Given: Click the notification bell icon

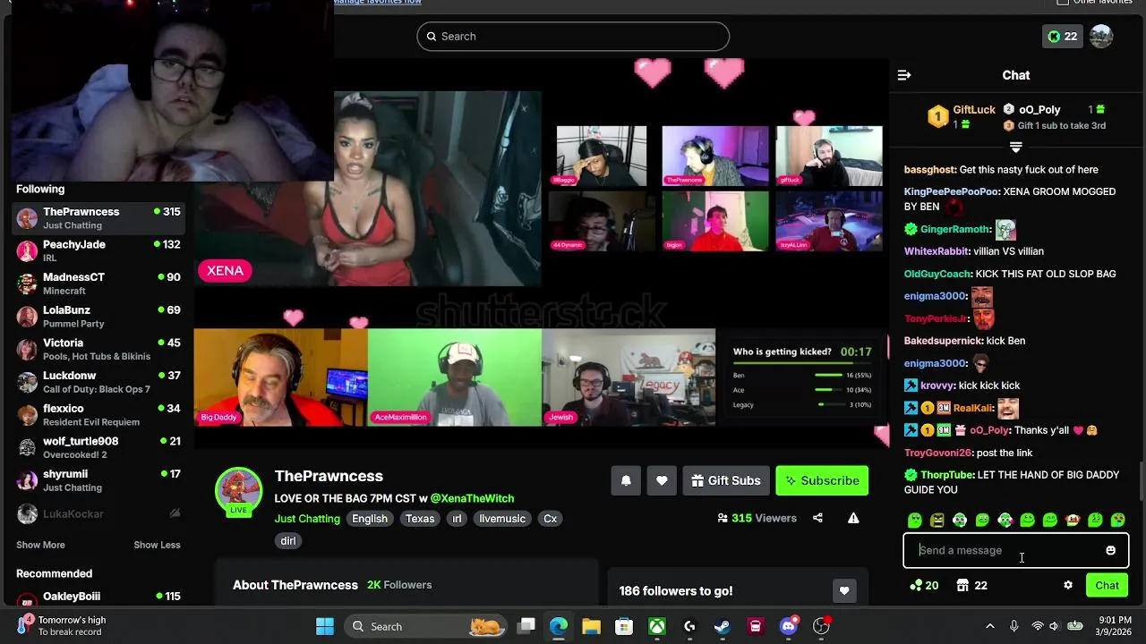Looking at the screenshot, I should (x=626, y=480).
